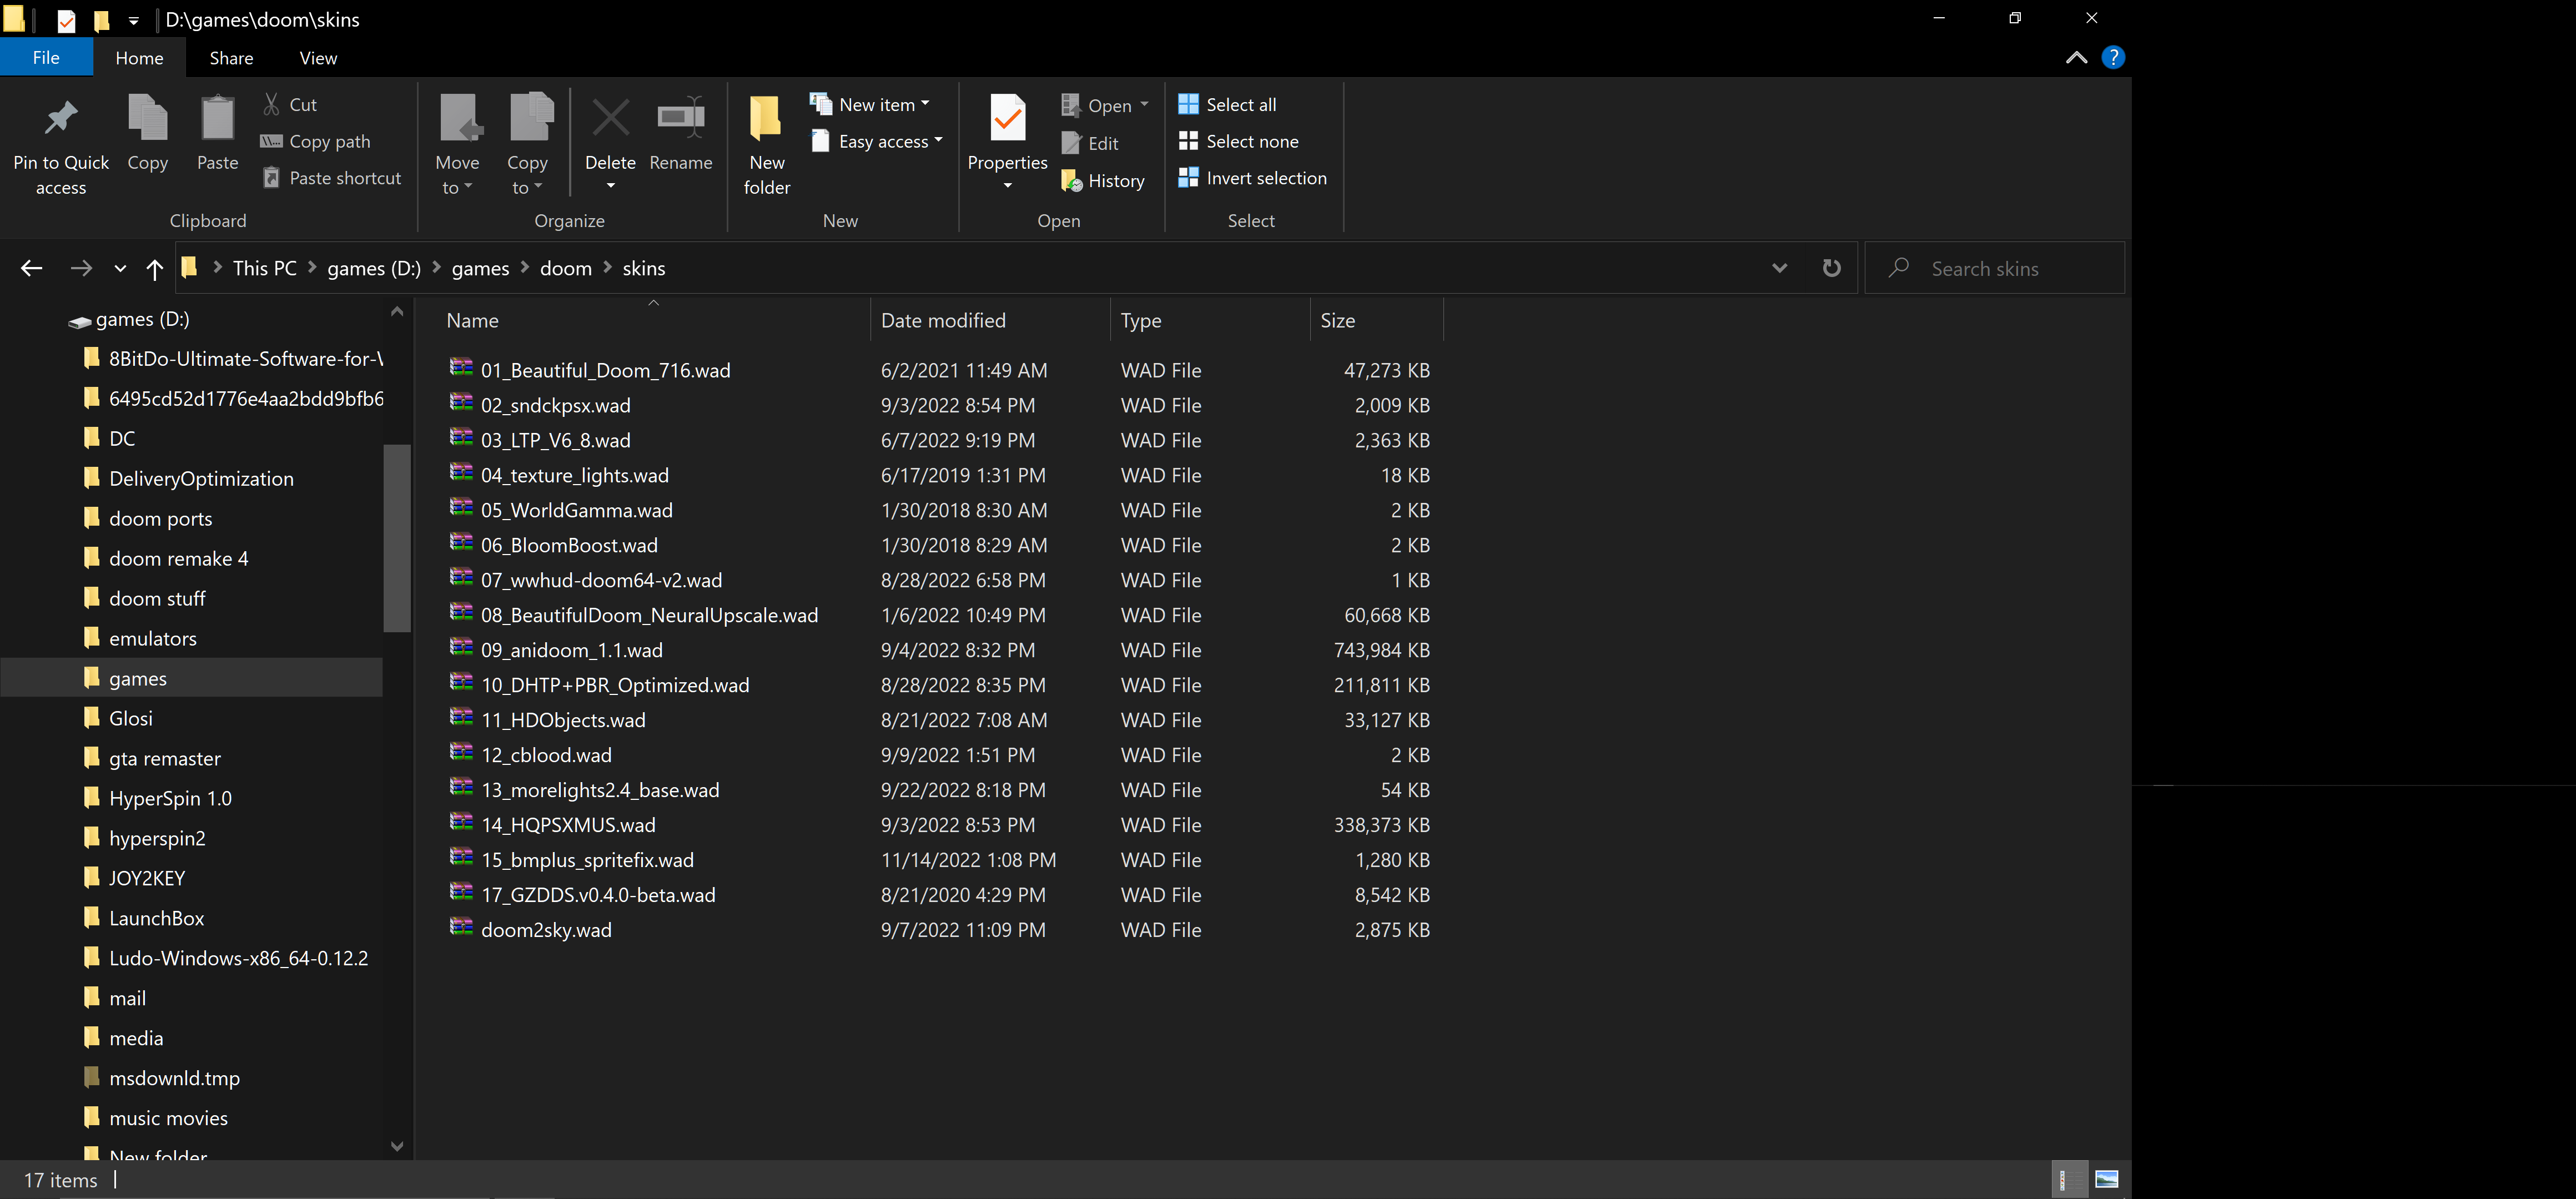The height and width of the screenshot is (1199, 2576).
Task: Open the New item dropdown
Action: [x=870, y=104]
